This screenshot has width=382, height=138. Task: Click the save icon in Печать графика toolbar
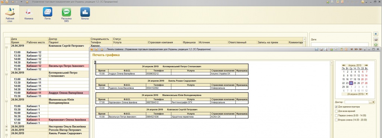coord(316,49)
